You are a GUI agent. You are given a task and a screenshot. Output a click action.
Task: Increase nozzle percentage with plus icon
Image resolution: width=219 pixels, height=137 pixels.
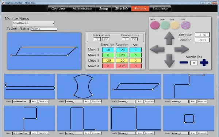[204, 62]
